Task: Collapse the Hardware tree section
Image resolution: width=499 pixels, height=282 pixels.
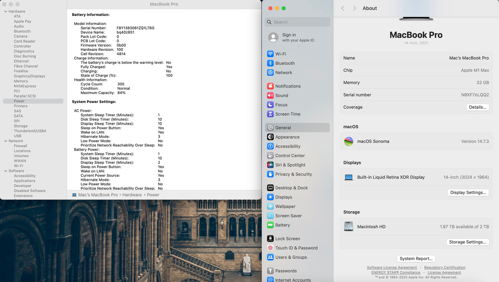Action: (6, 11)
